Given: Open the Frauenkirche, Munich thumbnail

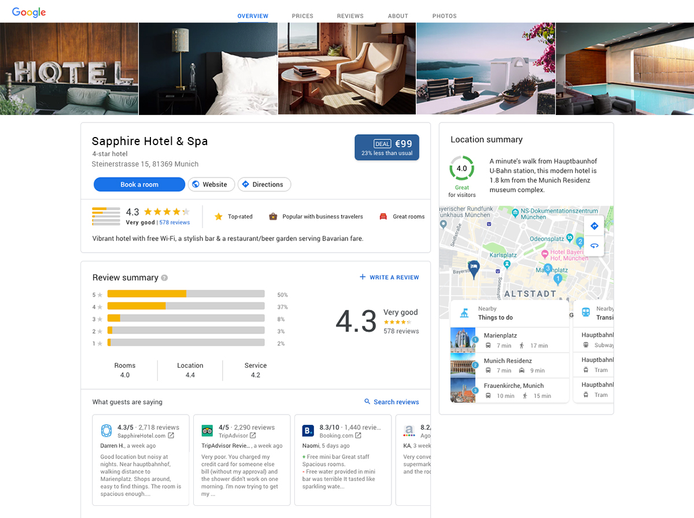Looking at the screenshot, I should (463, 390).
